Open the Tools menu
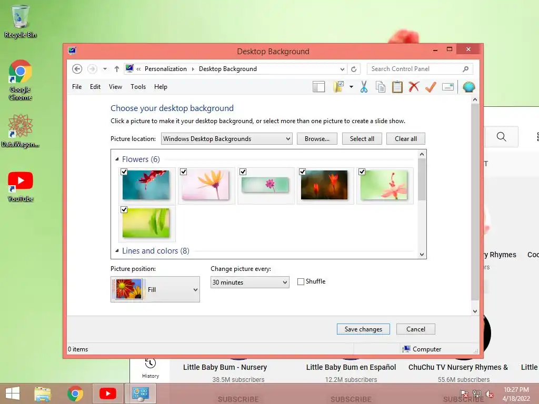539x404 pixels. [138, 87]
